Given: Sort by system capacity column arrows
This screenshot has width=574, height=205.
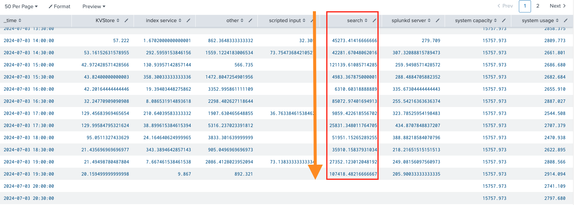Looking at the screenshot, I should click(495, 20).
